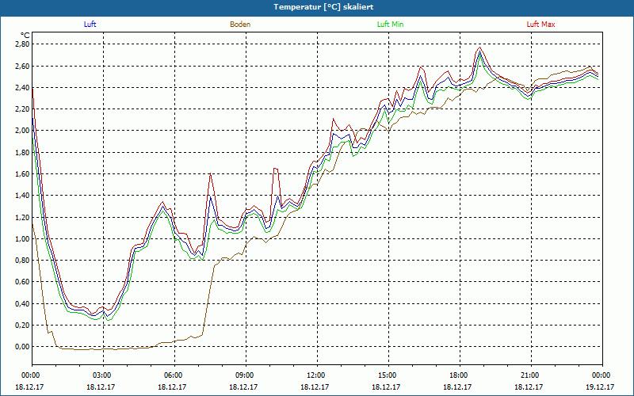Click the 09:00 time axis label
The image size is (634, 396).
pyautogui.click(x=246, y=375)
